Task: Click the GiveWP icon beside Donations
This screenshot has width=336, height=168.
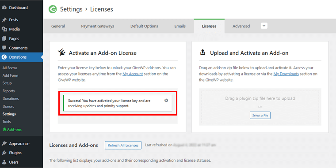Action: (x=4, y=57)
